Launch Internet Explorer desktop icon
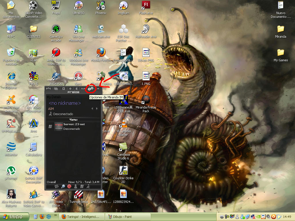The width and height of the screenshot is (295, 221). point(11,81)
